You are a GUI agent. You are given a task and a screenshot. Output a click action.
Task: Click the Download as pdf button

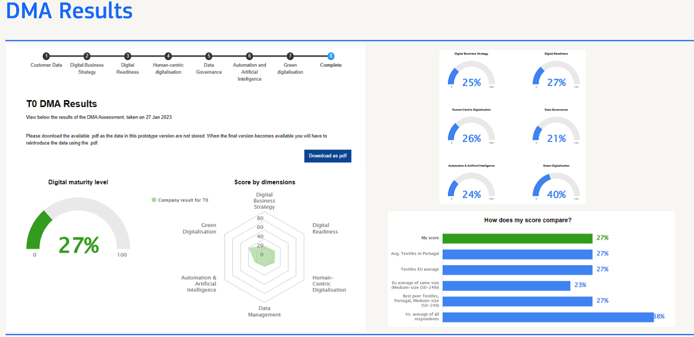coord(328,156)
